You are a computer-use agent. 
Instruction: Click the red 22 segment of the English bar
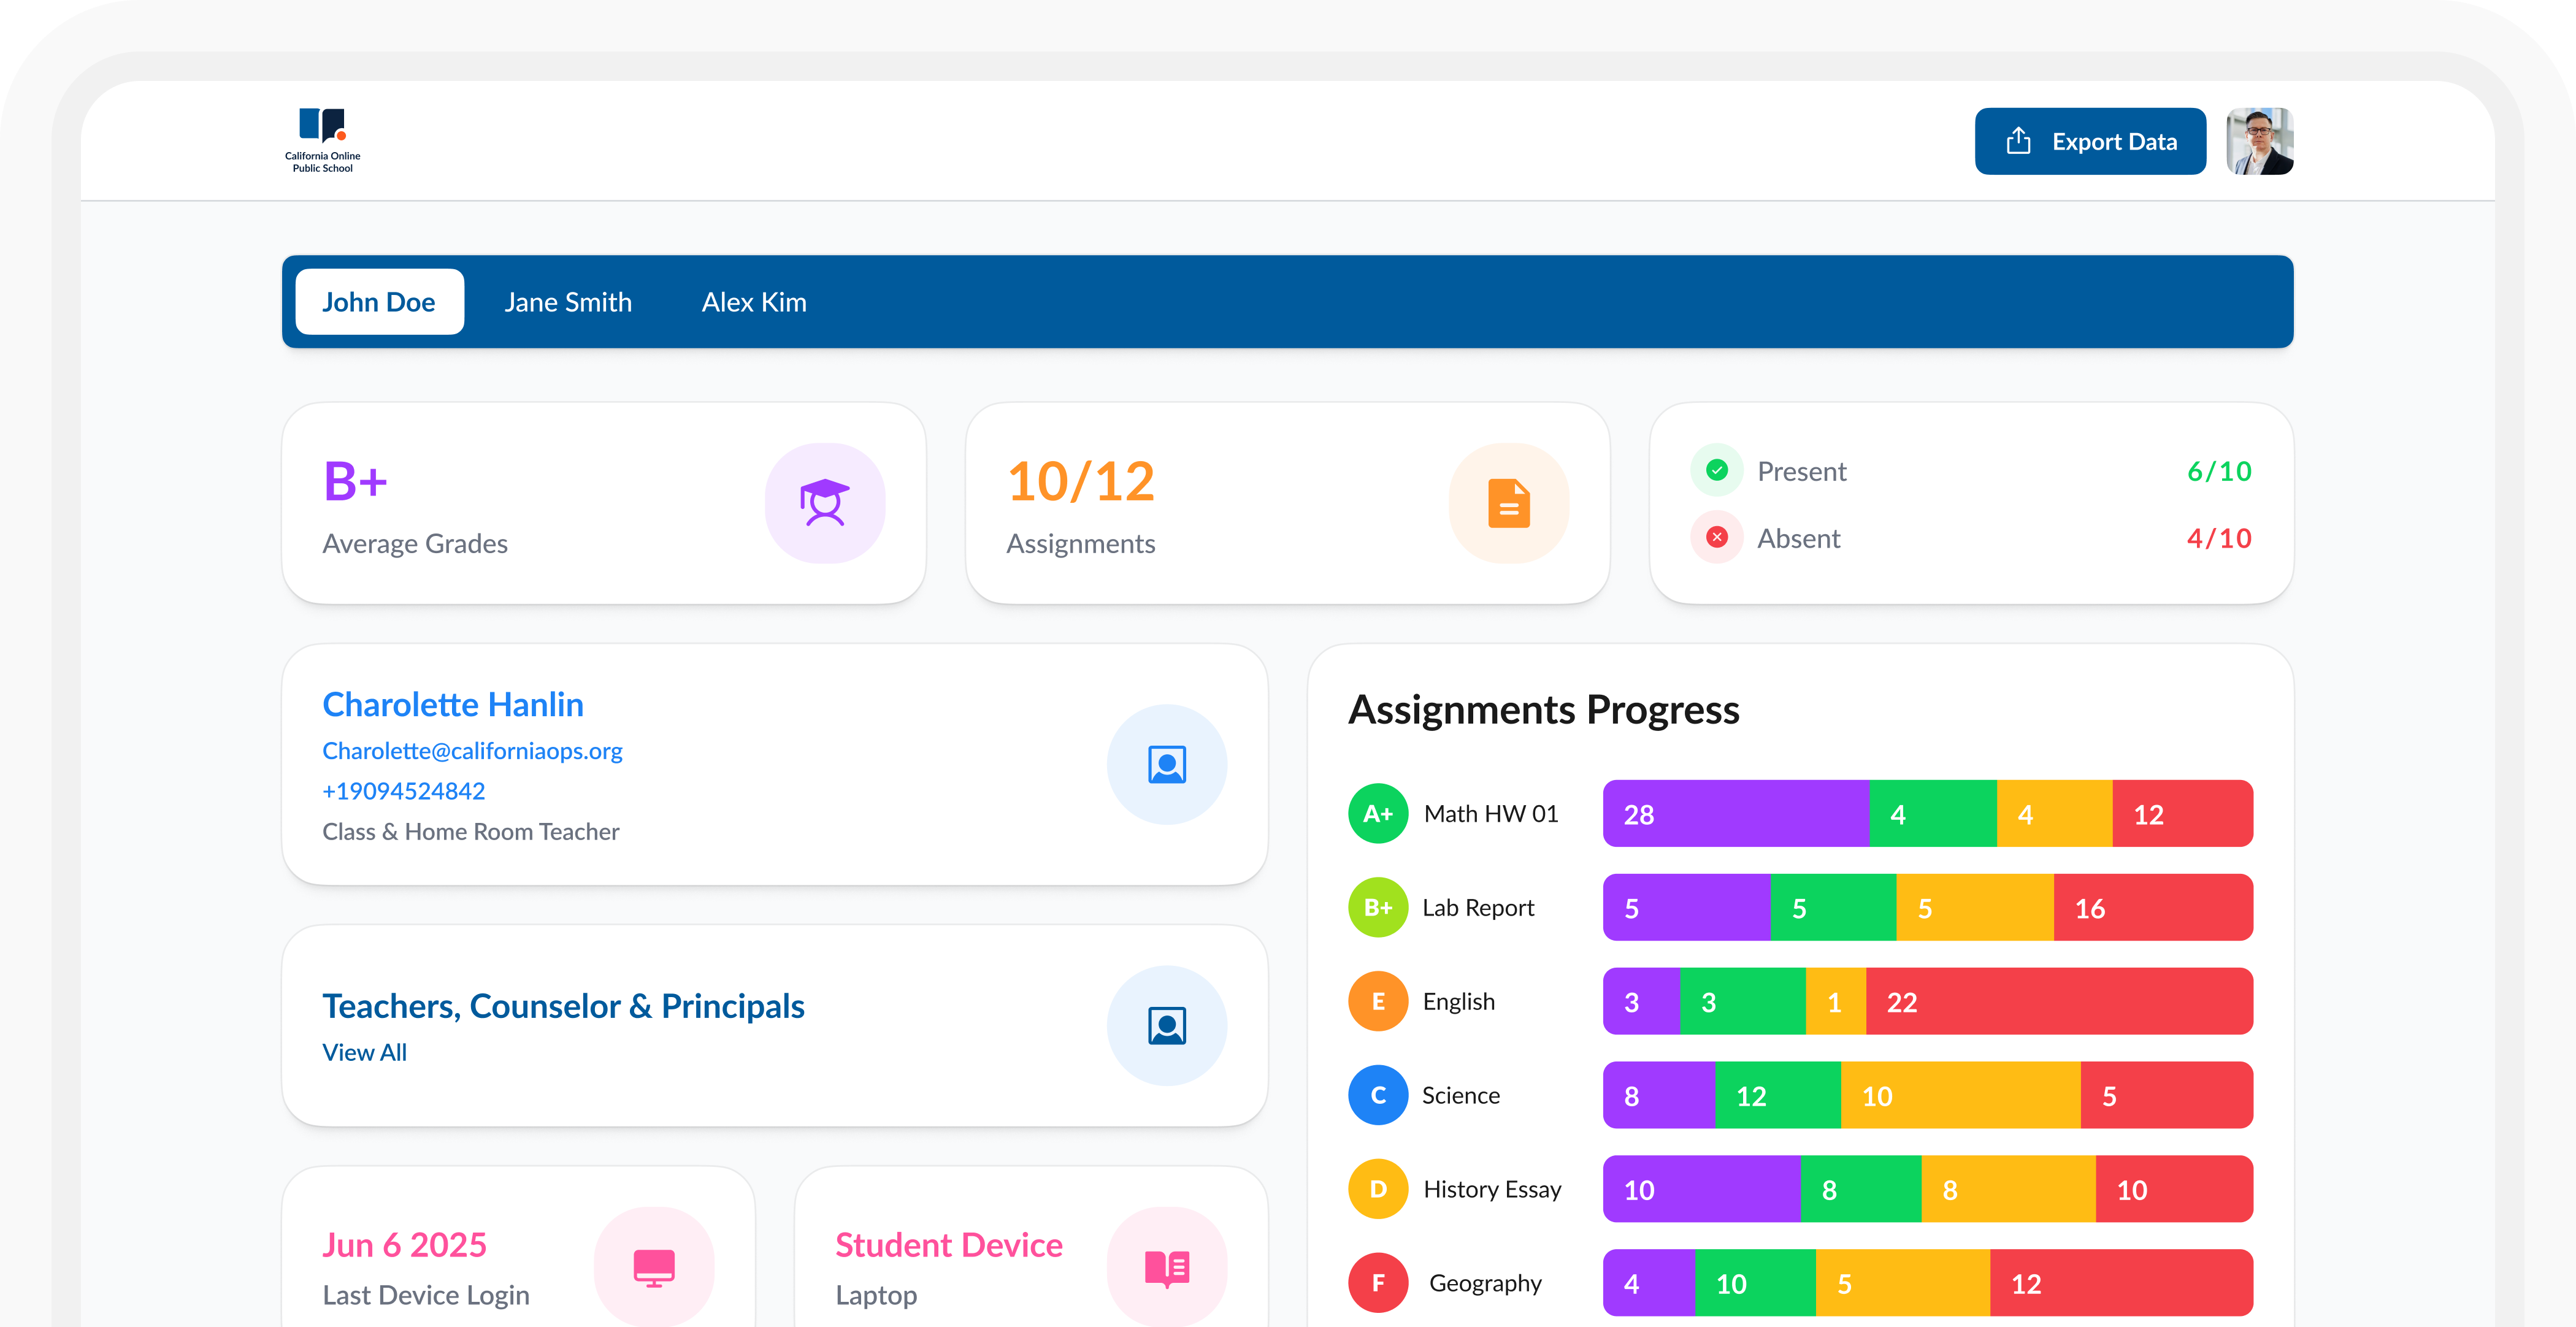click(x=2058, y=1002)
